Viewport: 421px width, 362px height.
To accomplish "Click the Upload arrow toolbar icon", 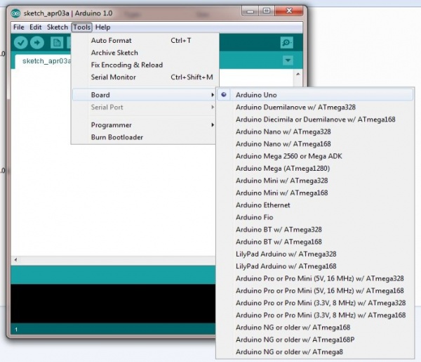I will pyautogui.click(x=37, y=42).
